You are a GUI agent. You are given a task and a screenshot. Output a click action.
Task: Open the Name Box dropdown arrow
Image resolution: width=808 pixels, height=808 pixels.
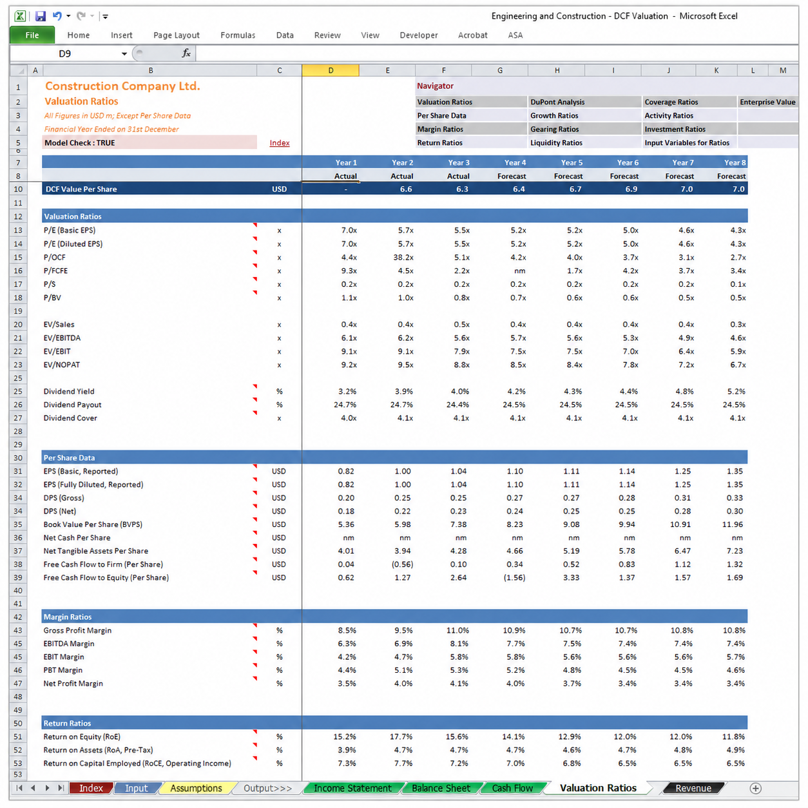124,53
